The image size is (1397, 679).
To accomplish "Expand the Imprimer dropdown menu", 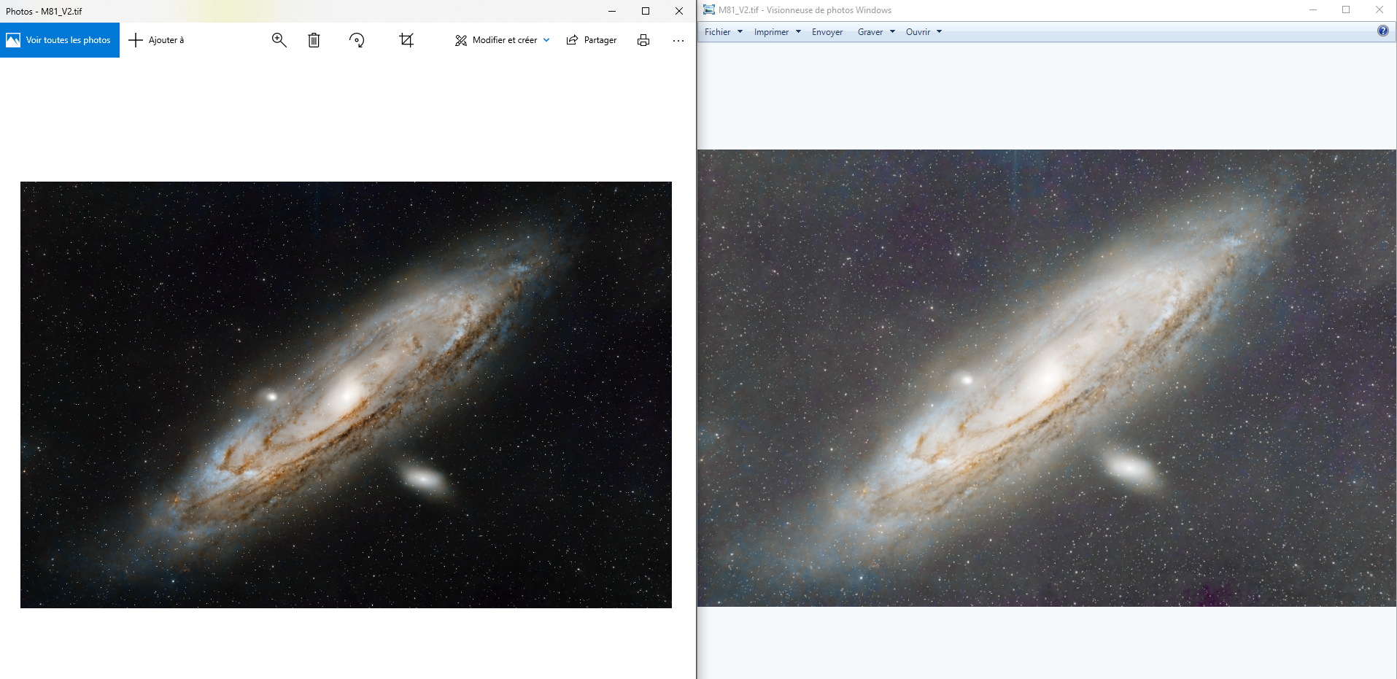I will [777, 32].
